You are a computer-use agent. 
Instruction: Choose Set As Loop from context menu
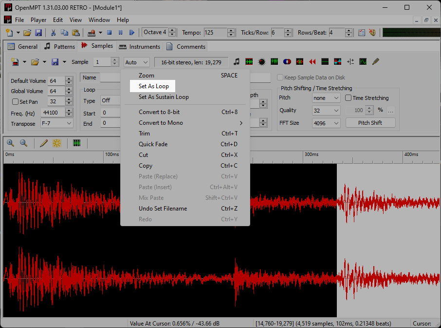(x=153, y=86)
